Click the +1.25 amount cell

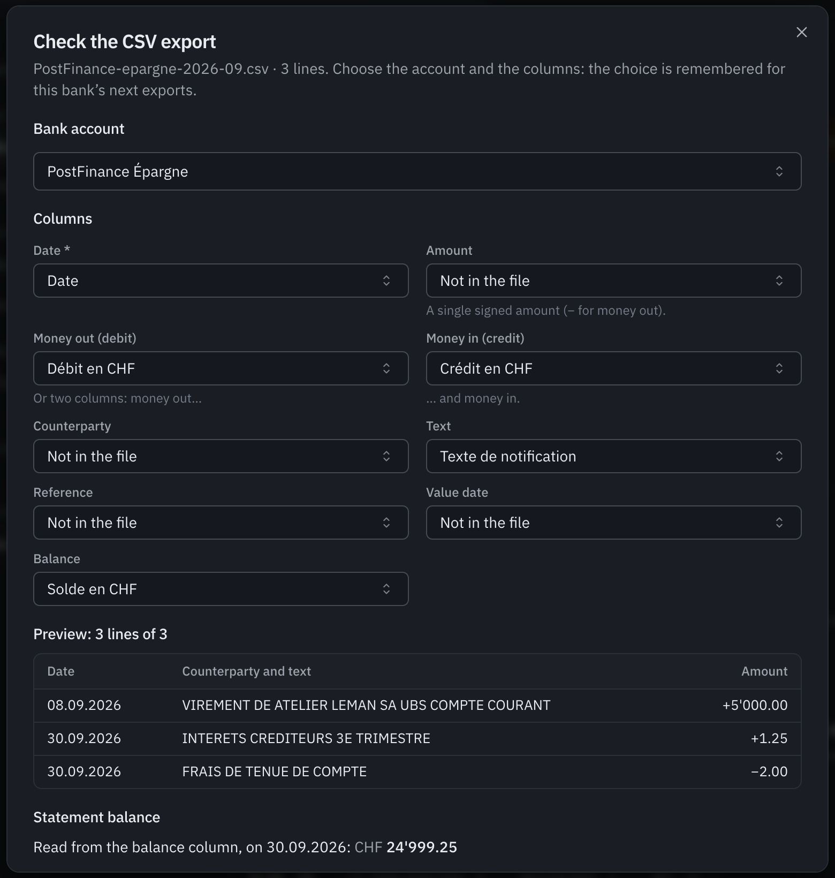point(769,738)
